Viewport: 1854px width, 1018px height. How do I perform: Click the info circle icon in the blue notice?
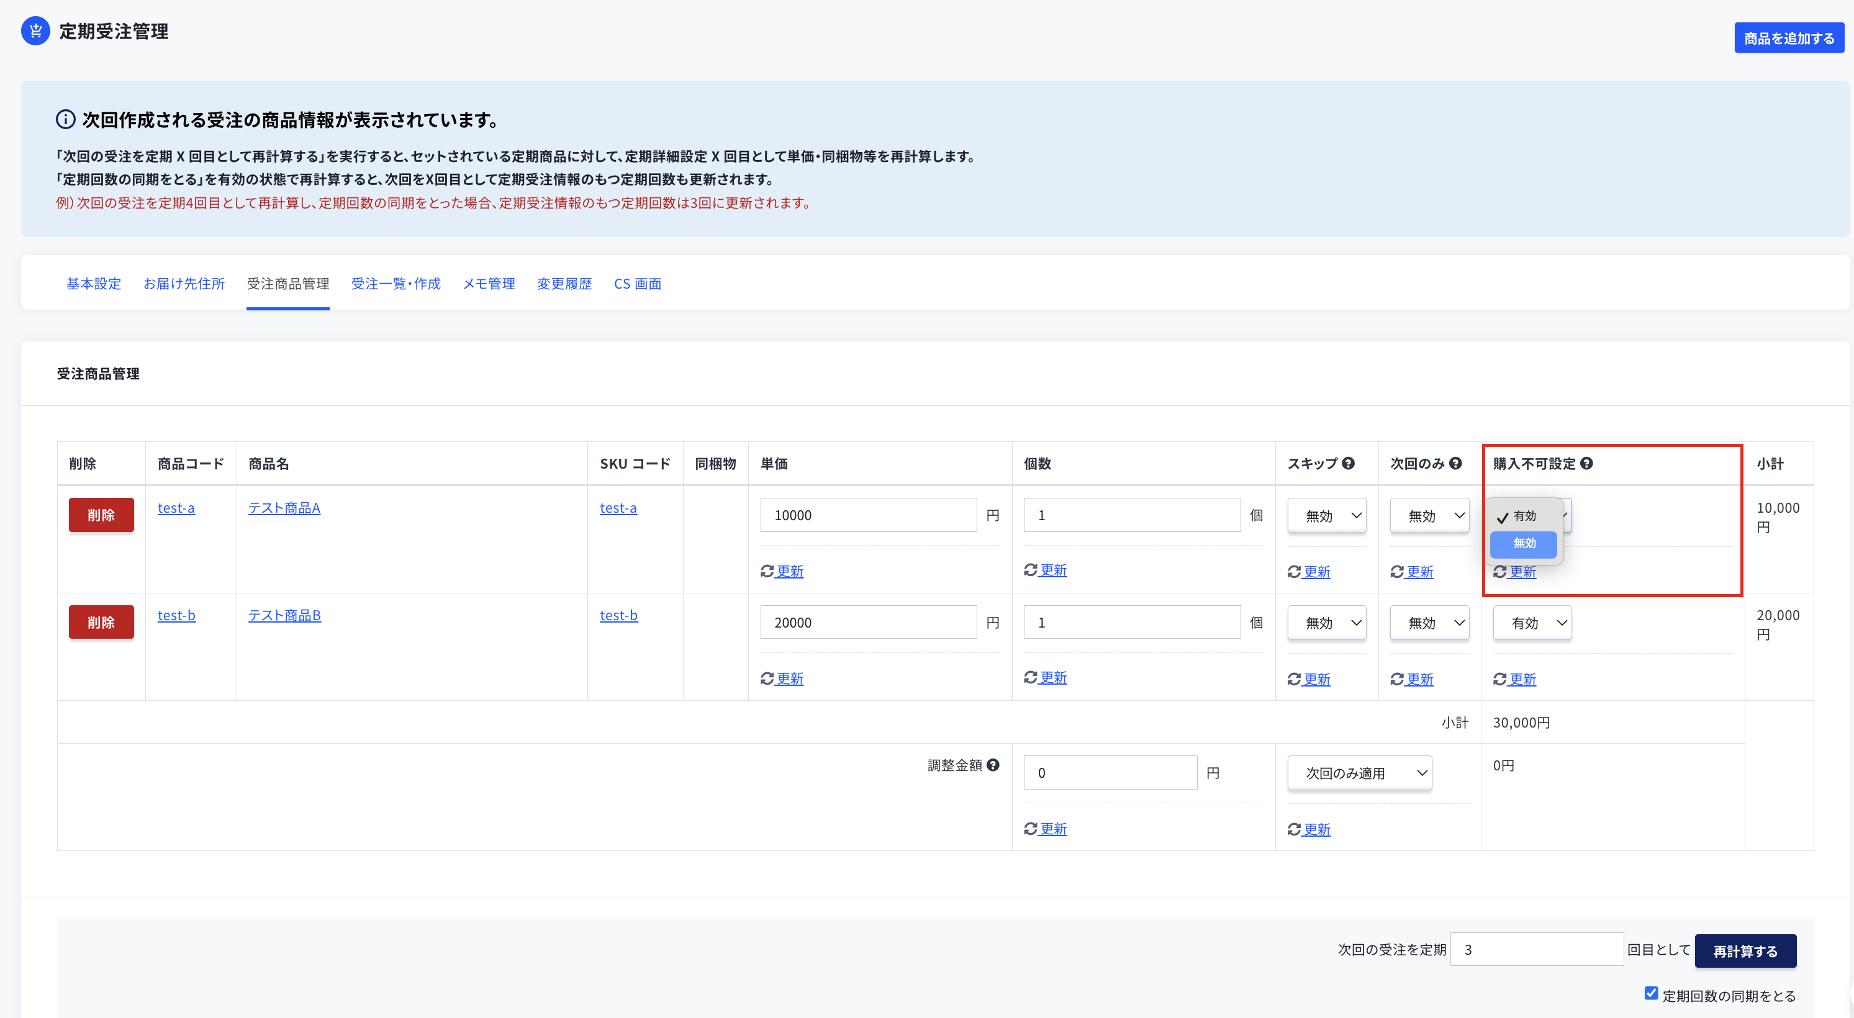(x=65, y=119)
